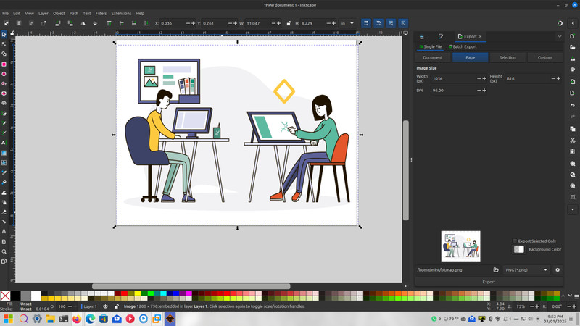580x326 pixels.
Task: Open the Extensions menu
Action: (121, 13)
